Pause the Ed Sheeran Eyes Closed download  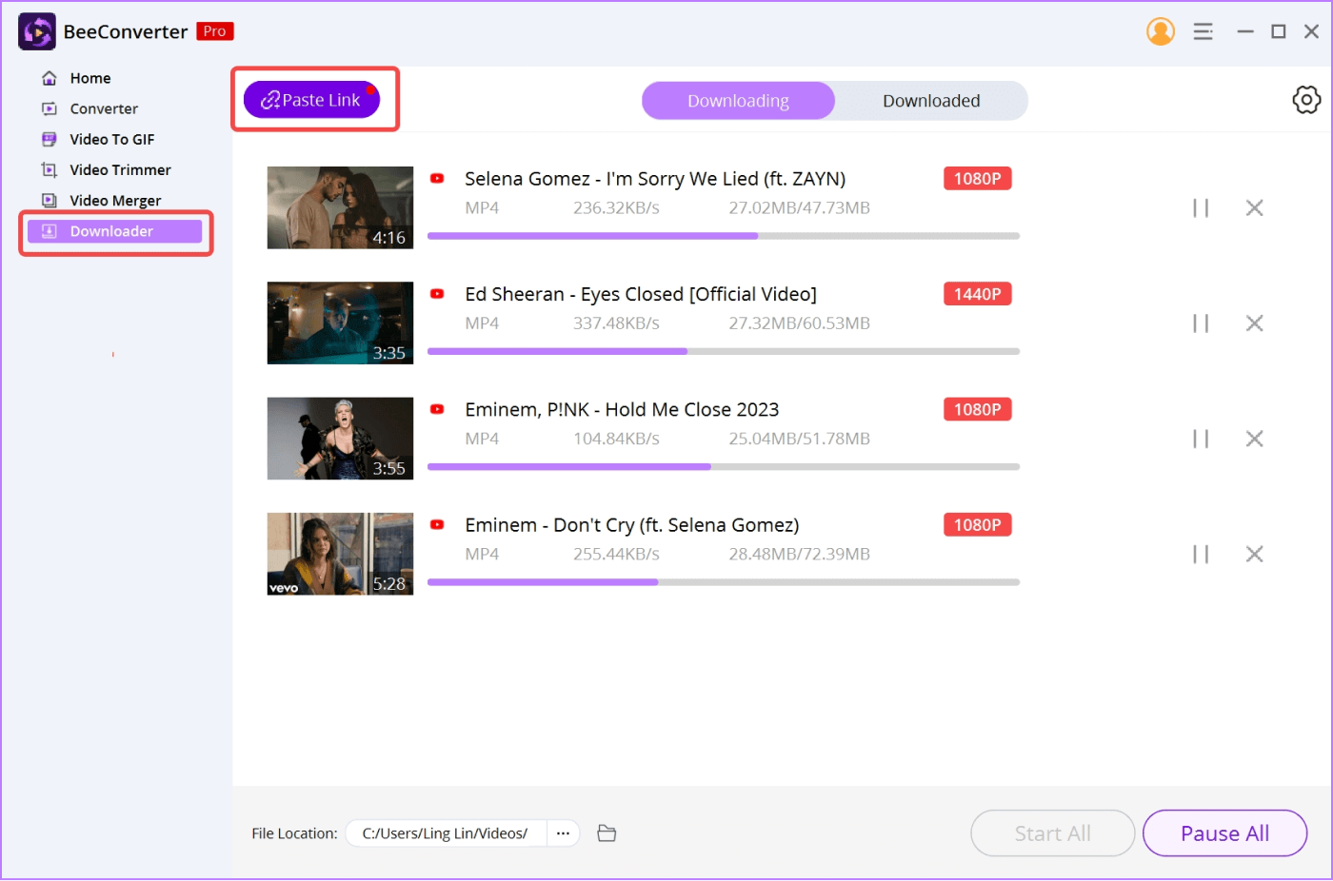(x=1201, y=323)
